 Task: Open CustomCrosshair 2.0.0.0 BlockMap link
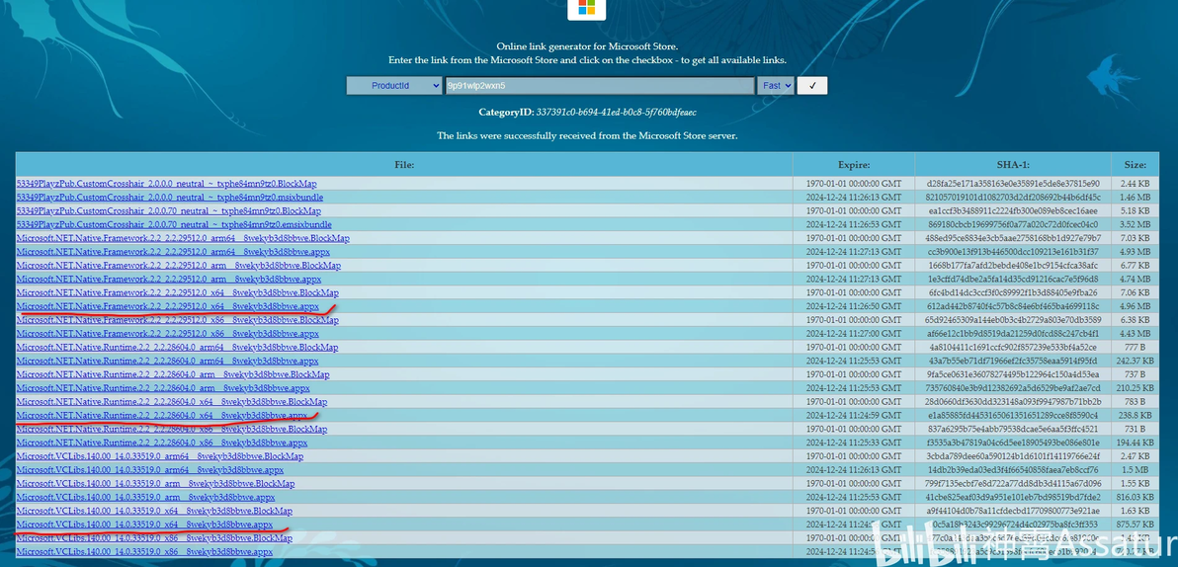167,184
